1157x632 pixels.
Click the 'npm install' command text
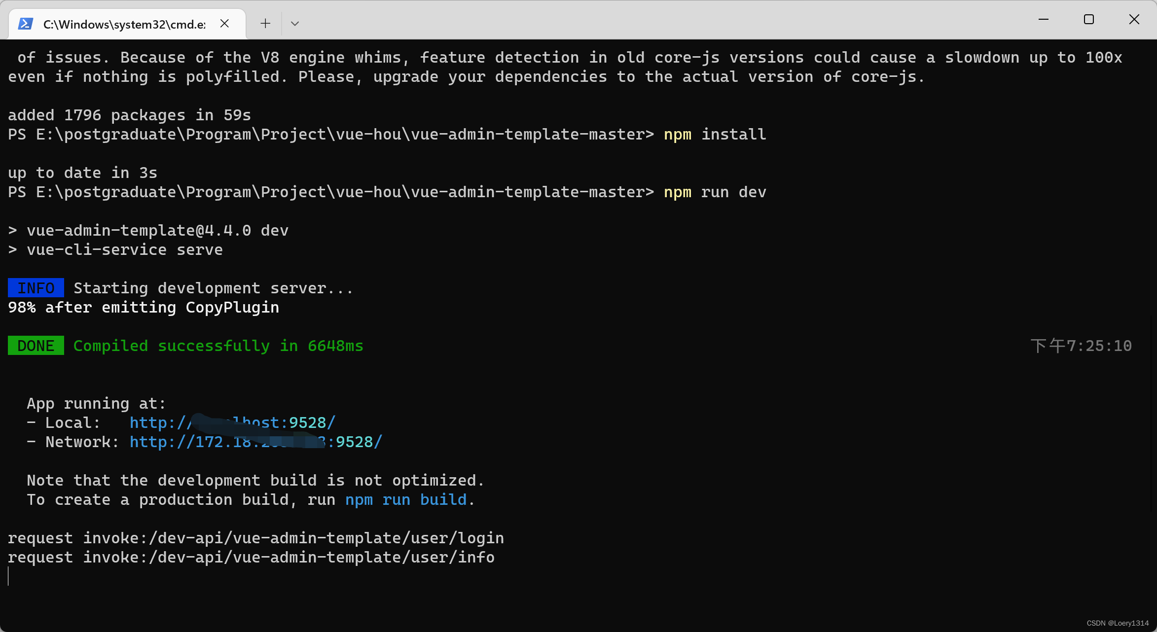[715, 134]
